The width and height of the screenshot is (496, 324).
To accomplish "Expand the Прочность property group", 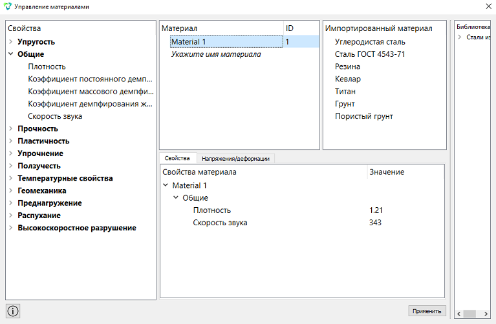I will 11,128.
